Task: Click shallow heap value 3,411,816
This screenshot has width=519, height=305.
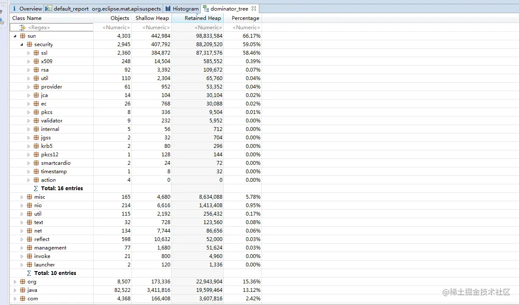Action: (158, 290)
